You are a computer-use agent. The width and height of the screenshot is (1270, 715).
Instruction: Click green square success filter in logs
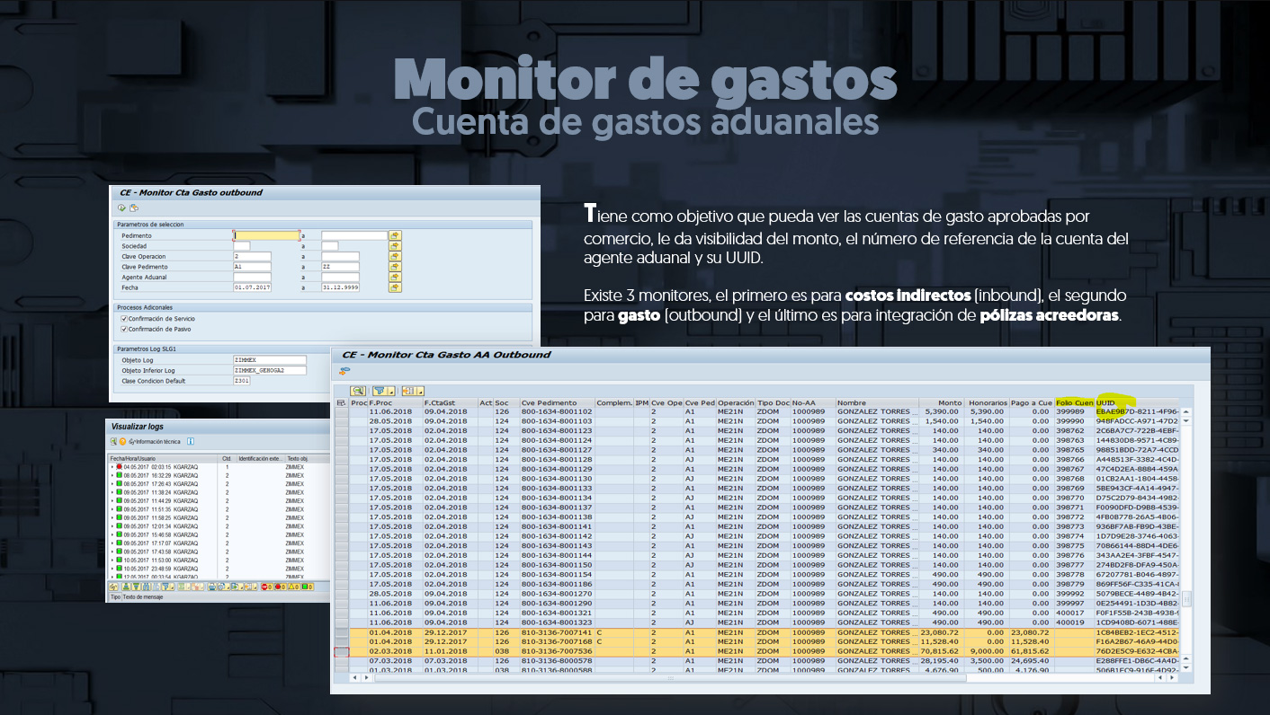(308, 587)
